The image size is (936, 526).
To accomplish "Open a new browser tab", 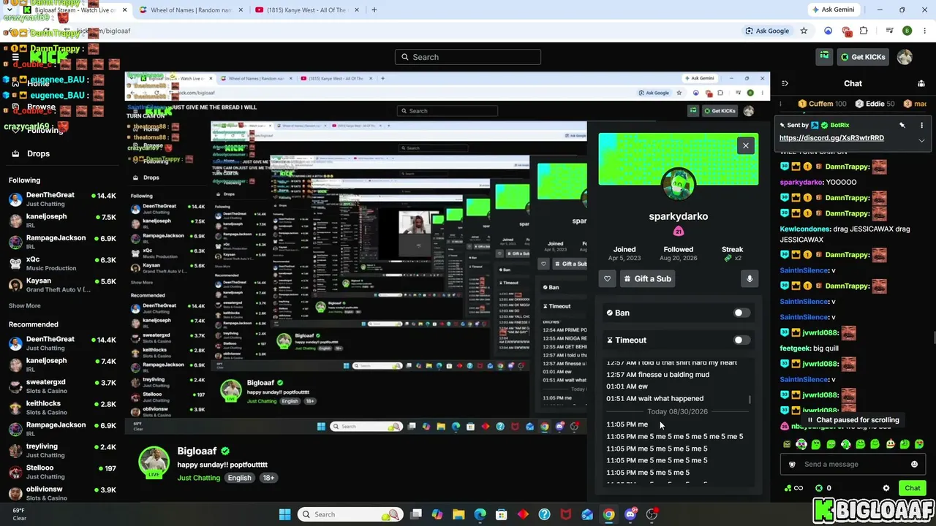I will click(374, 10).
